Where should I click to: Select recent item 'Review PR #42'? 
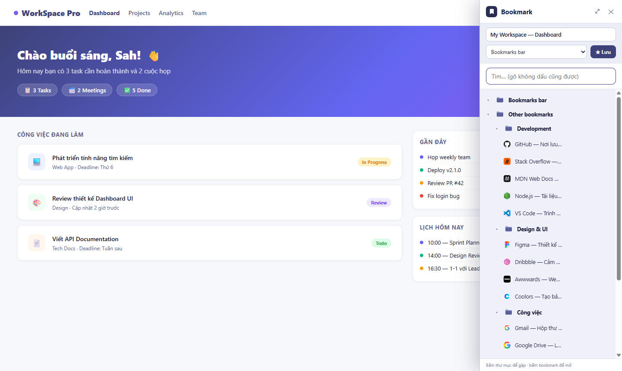449,183
